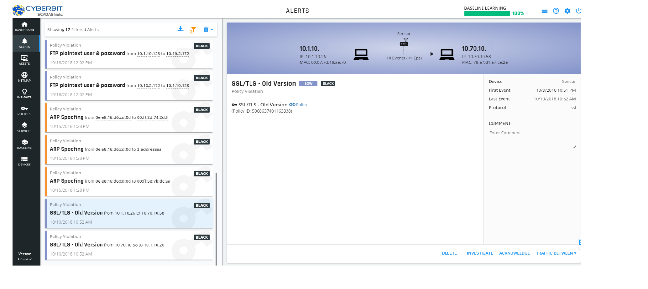This screenshot has width=648, height=289.
Task: Click the delete alerts trash icon
Action: (x=206, y=29)
